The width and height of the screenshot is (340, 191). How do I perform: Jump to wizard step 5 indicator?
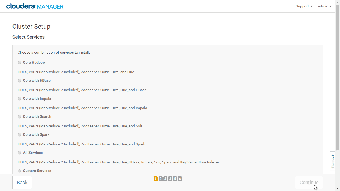click(x=175, y=179)
